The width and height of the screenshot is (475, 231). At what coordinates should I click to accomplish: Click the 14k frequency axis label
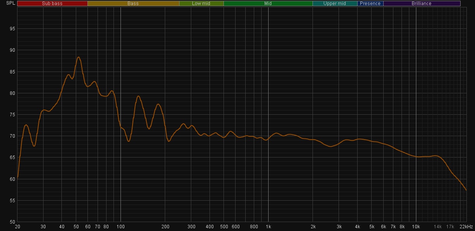pyautogui.click(x=438, y=227)
